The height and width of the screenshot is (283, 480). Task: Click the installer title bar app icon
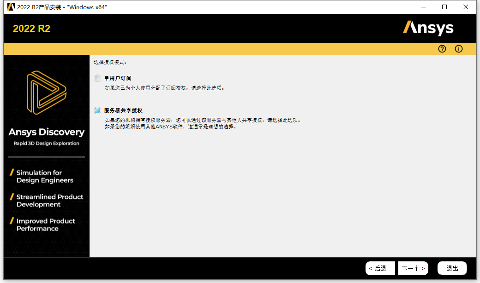point(11,7)
